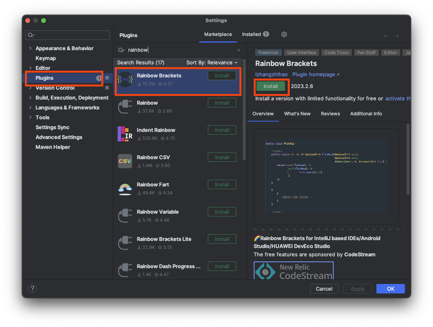The height and width of the screenshot is (327, 433).
Task: Click the plugin search field containing rainbow
Action: point(180,50)
